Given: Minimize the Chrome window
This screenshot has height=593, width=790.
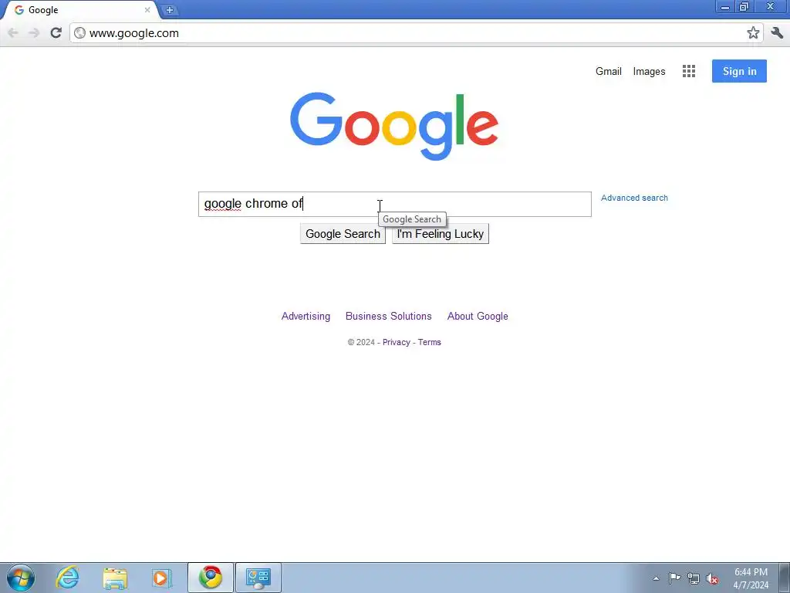Looking at the screenshot, I should click(x=725, y=7).
